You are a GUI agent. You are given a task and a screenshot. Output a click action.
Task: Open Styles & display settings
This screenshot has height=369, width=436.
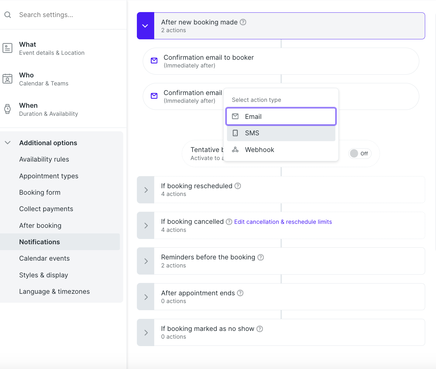tap(43, 275)
